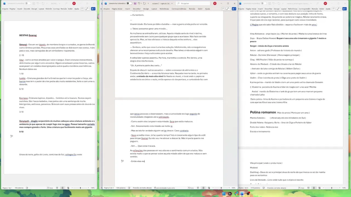Adjust the zoom slider in the left window
This screenshot has width=351, height=197.
[80, 188]
